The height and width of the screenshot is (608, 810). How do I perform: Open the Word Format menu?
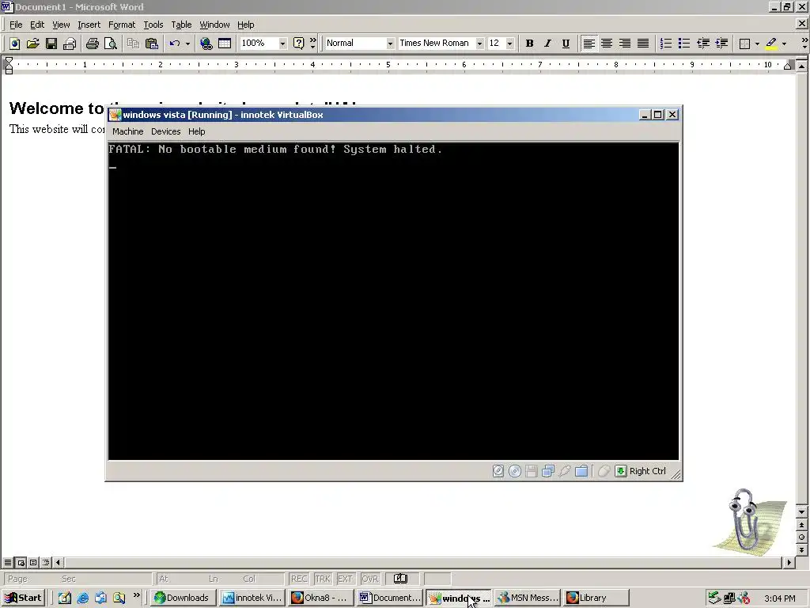(121, 25)
